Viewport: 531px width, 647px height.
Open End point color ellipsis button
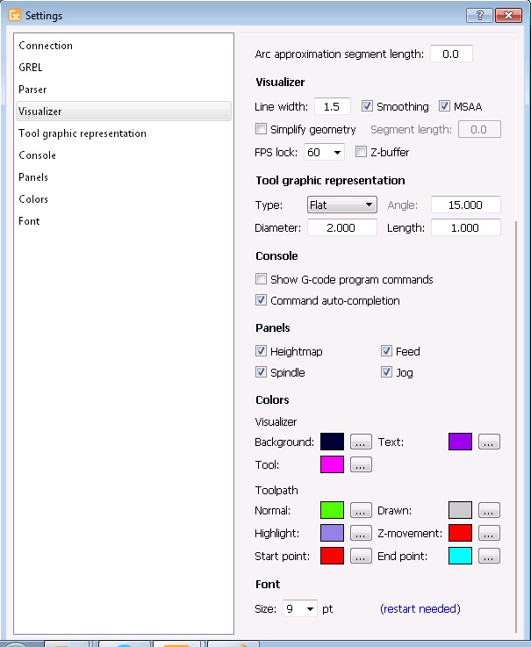coord(489,556)
